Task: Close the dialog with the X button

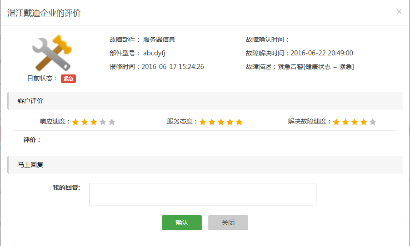Action: [x=399, y=11]
